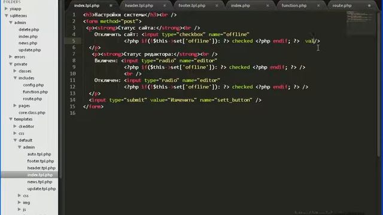Screen dimensions: 383x215
Task: Expand the classes folder
Action: pyautogui.click(x=15, y=71)
